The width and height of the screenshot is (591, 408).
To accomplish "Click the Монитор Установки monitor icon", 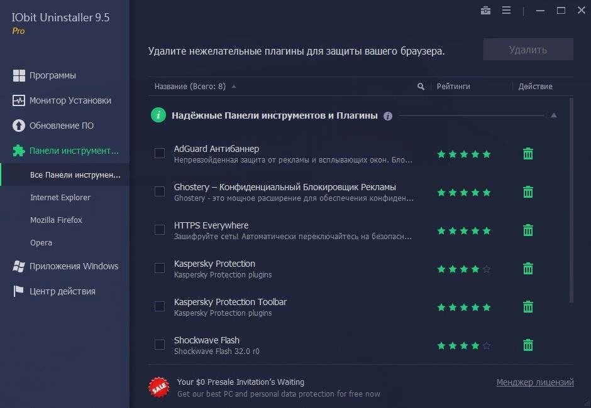I will (x=19, y=100).
